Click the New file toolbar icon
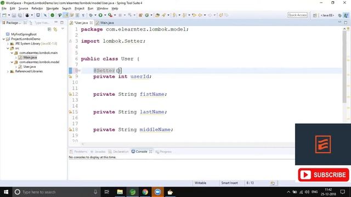351x197 pixels. pyautogui.click(x=4, y=15)
